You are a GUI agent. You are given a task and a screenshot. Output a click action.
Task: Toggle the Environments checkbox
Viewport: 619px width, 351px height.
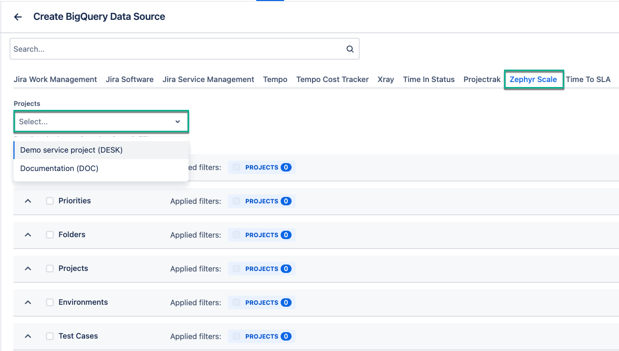(x=50, y=302)
